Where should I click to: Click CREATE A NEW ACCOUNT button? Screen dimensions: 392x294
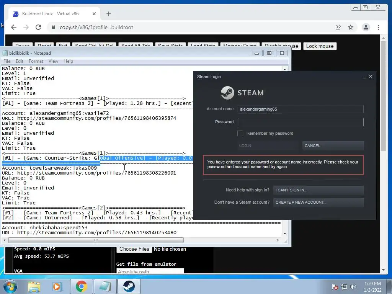coord(318,202)
